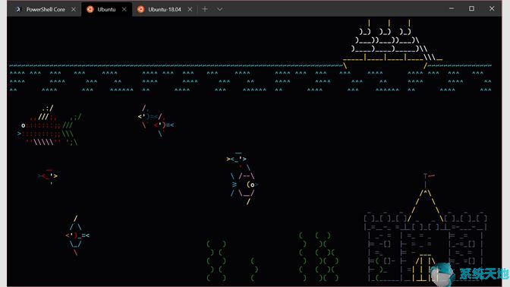510x287 pixels.
Task: Click the Ubuntu logo on Ubuntu-18.04 tab
Action: click(140, 9)
